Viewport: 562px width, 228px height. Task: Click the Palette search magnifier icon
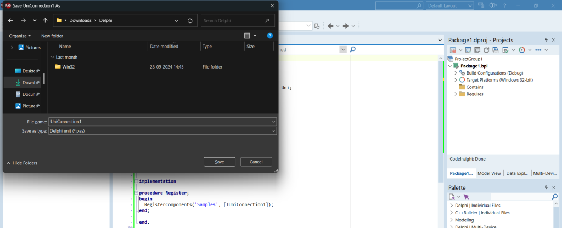(554, 197)
